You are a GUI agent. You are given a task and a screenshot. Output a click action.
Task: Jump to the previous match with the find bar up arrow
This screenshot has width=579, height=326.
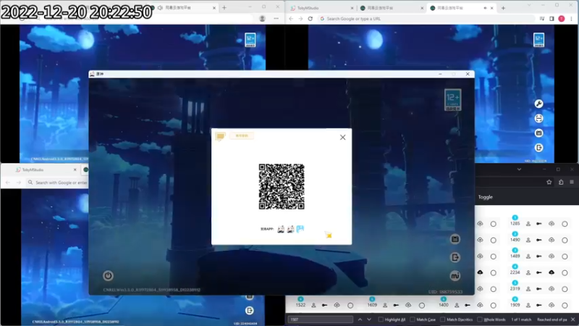(360, 319)
